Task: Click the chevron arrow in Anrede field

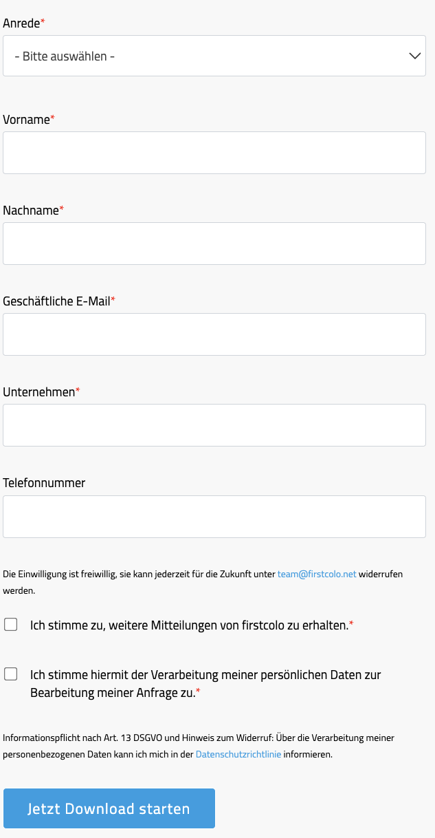Action: [x=414, y=56]
